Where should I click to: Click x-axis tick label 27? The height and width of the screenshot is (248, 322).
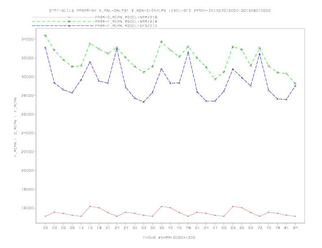pyautogui.click(x=126, y=228)
